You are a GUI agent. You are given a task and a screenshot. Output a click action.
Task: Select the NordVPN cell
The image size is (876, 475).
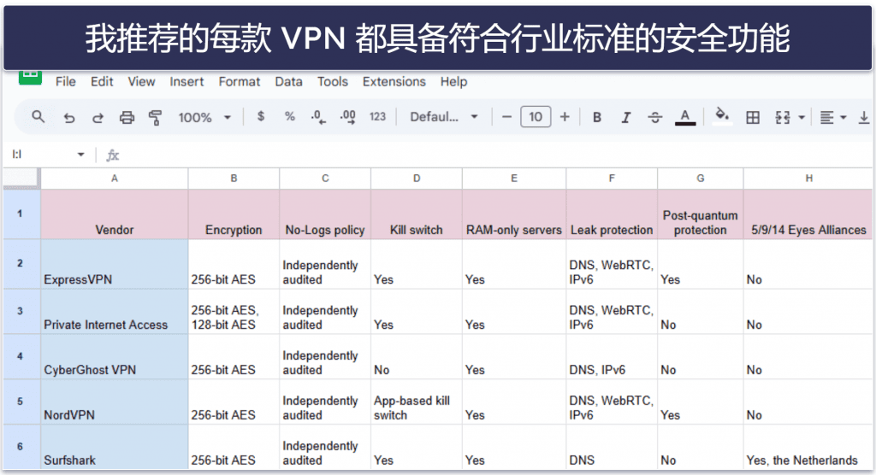click(115, 402)
